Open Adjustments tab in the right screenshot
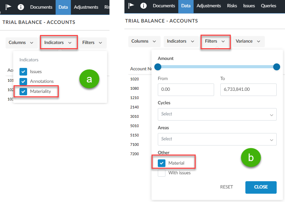The width and height of the screenshot is (285, 202). [x=209, y=6]
